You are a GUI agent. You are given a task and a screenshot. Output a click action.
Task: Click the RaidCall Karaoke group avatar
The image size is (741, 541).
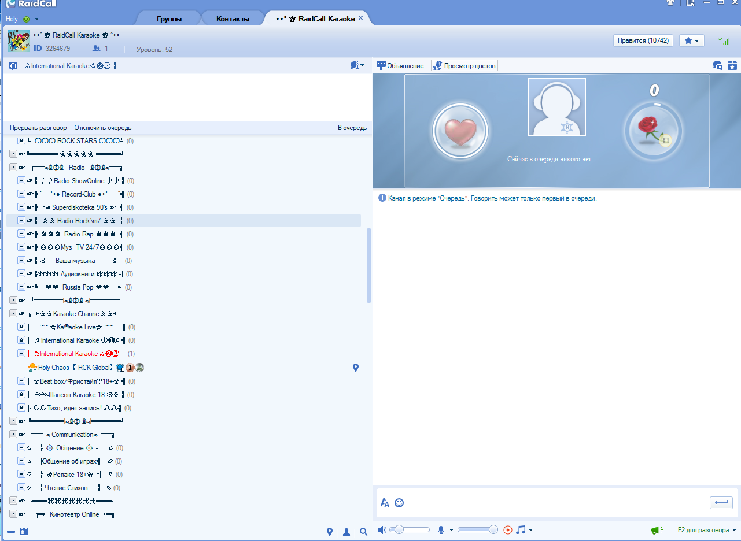click(x=19, y=42)
